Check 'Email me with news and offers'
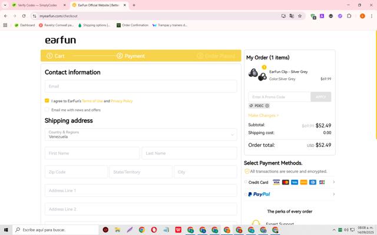The image size is (377, 235). pos(47,110)
